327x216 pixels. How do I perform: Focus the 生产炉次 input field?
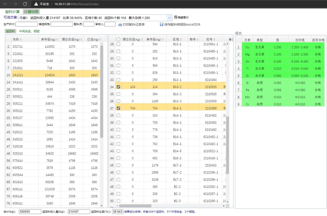click(x=27, y=24)
